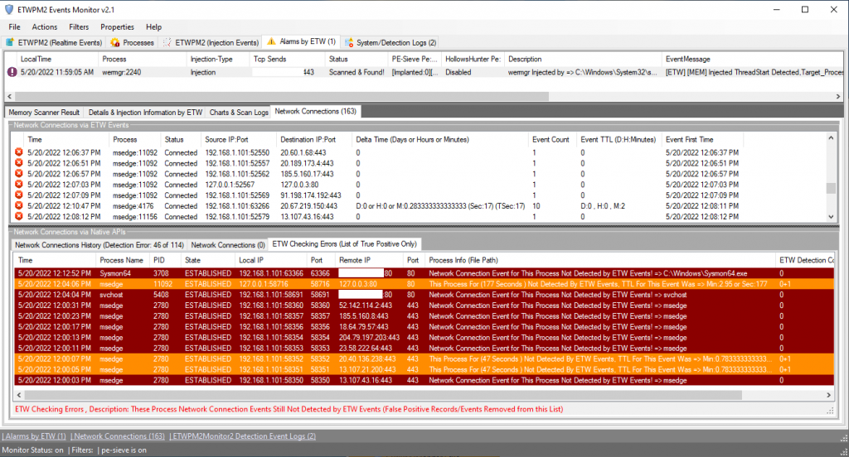
Task: Open Details & Injection Information by ETW tab
Action: point(145,113)
